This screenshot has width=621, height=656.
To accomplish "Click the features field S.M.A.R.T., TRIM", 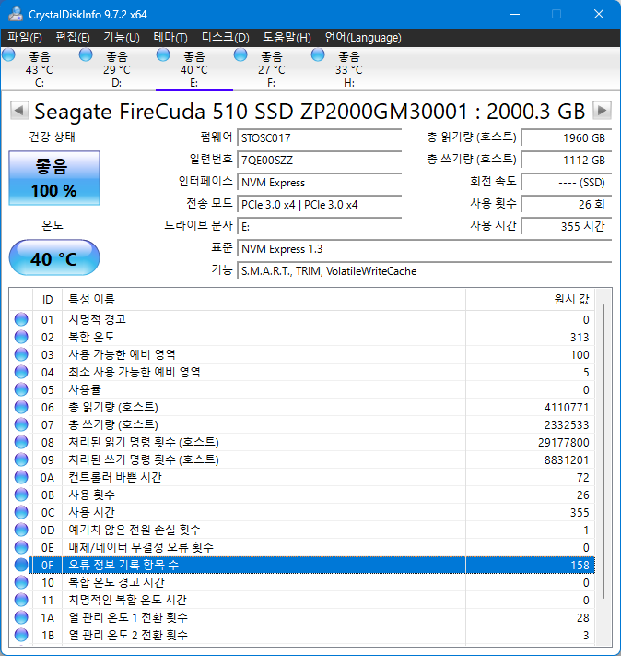I will (424, 270).
